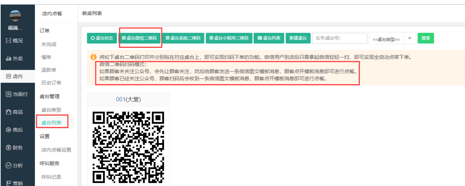Open the 售后 after-sales section

(14, 130)
